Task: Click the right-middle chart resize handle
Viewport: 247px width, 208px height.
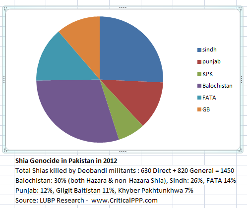Action: [x=242, y=79]
